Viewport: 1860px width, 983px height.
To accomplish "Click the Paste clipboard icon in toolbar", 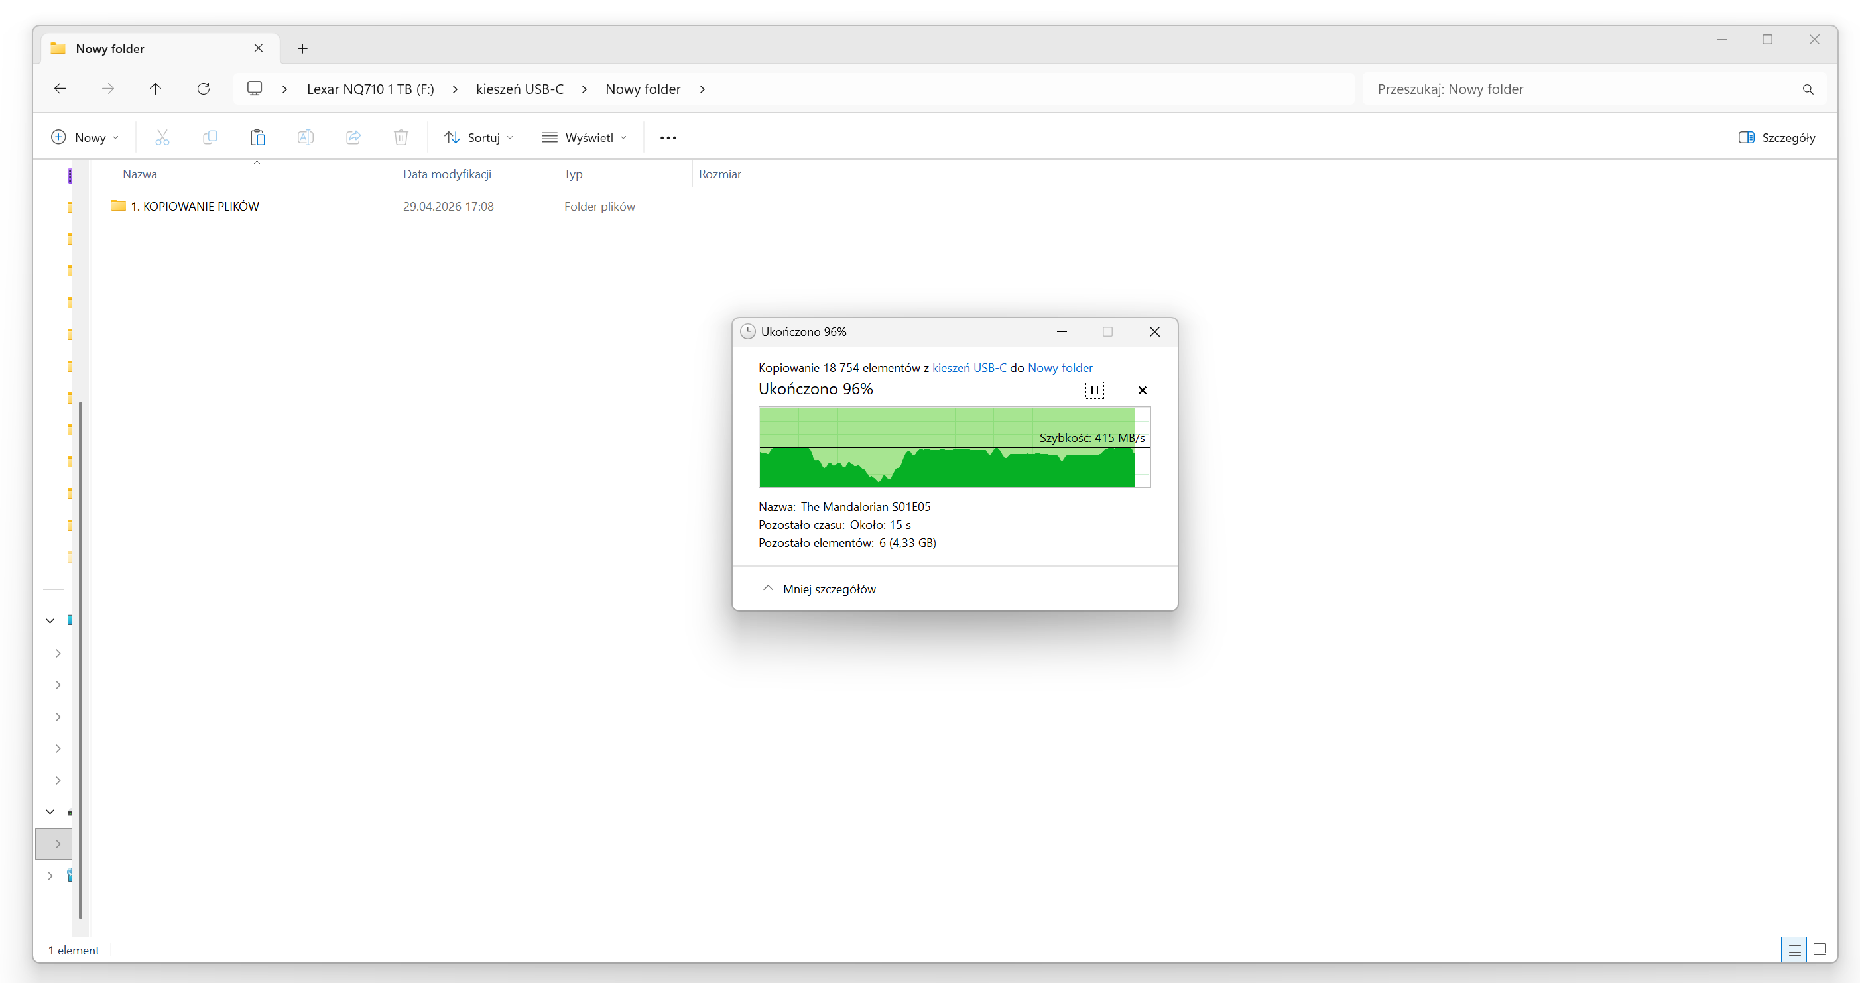I will (x=258, y=137).
